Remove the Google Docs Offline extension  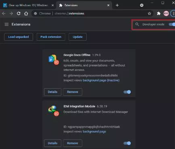tap(73, 92)
